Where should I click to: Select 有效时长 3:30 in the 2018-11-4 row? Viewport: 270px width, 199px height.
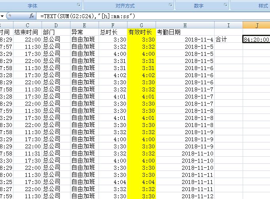pyautogui.click(x=141, y=40)
